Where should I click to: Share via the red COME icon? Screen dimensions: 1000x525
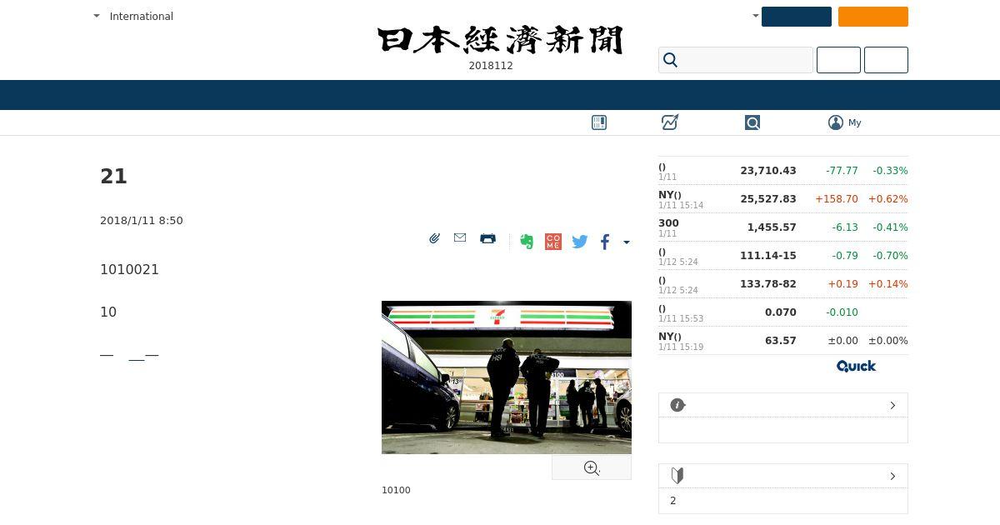[553, 242]
